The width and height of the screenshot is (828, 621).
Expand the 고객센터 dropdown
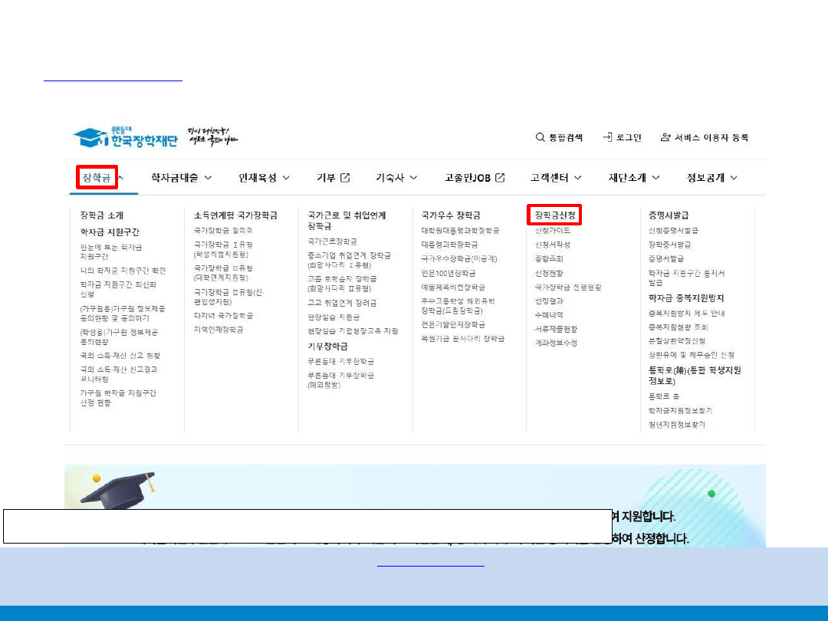[577, 178]
